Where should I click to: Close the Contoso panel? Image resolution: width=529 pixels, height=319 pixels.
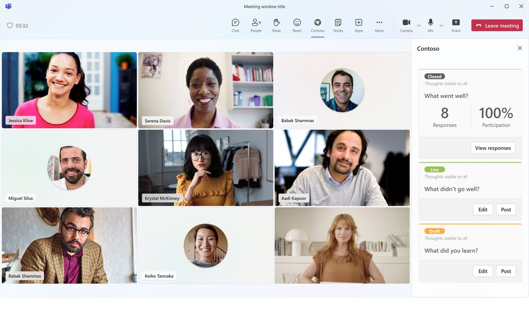tap(520, 48)
